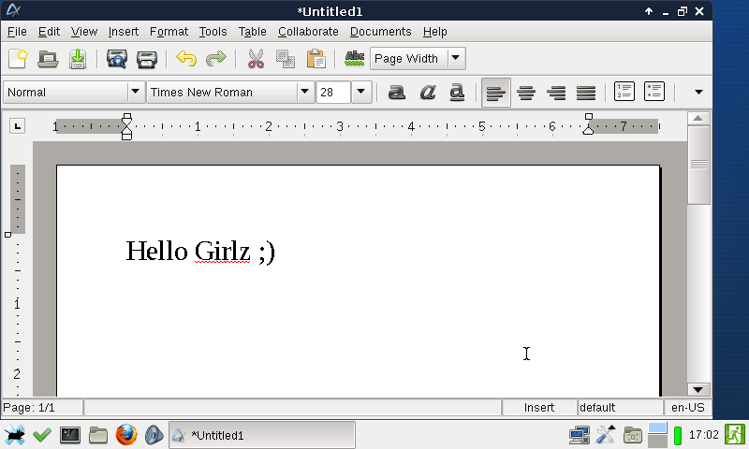Expand the Page Width zoom dropdown

455,59
